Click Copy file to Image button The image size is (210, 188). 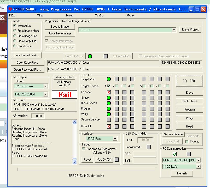click(60, 33)
